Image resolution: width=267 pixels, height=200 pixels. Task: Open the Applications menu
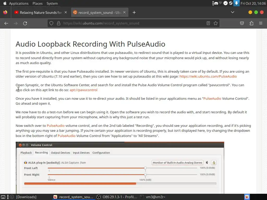19,3
